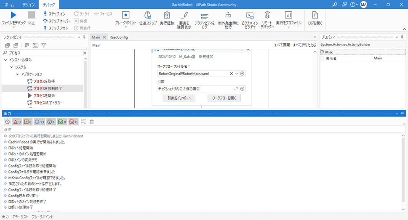Click plus button beside workflow file name
Screen dimensions: 408x220
(242, 74)
